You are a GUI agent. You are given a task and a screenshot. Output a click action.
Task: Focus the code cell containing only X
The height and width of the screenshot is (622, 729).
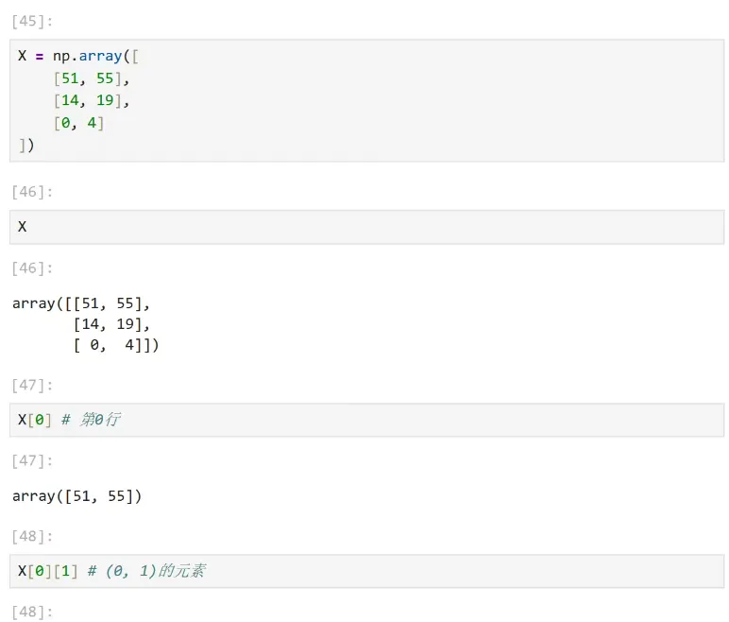pos(366,227)
